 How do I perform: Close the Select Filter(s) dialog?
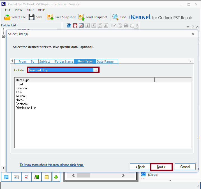[193, 34]
